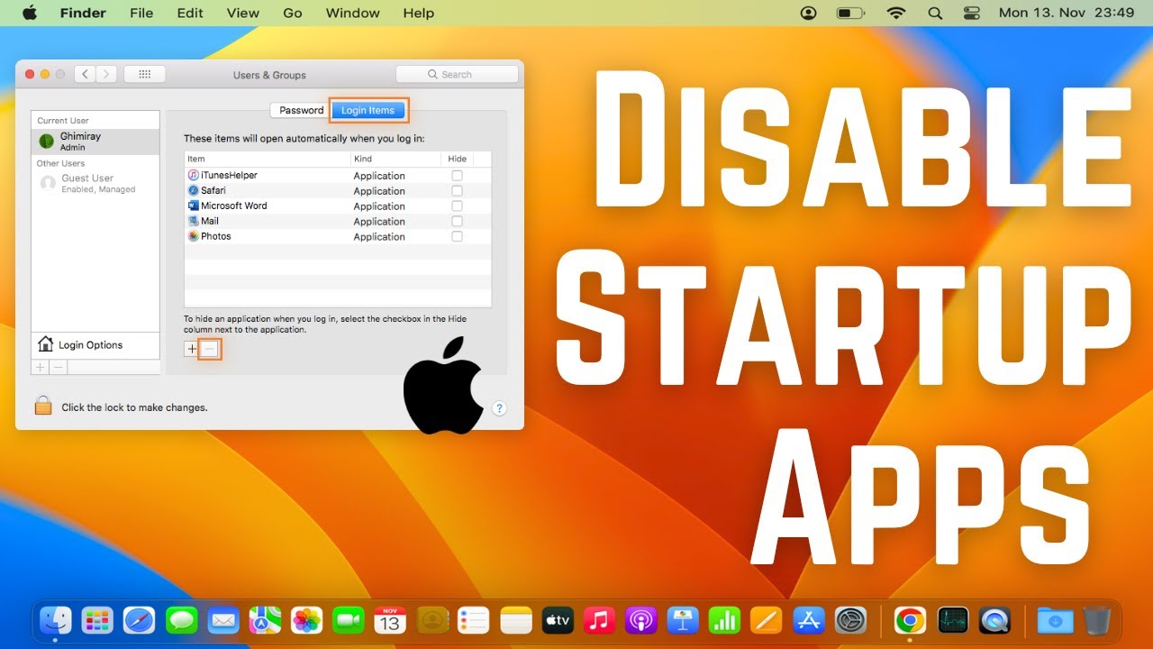Remove selected login item with minus
Screen dimensions: 1153x649
pyautogui.click(x=210, y=349)
